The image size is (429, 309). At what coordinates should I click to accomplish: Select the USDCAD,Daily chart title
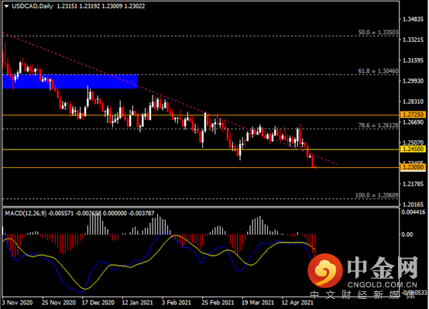click(33, 6)
